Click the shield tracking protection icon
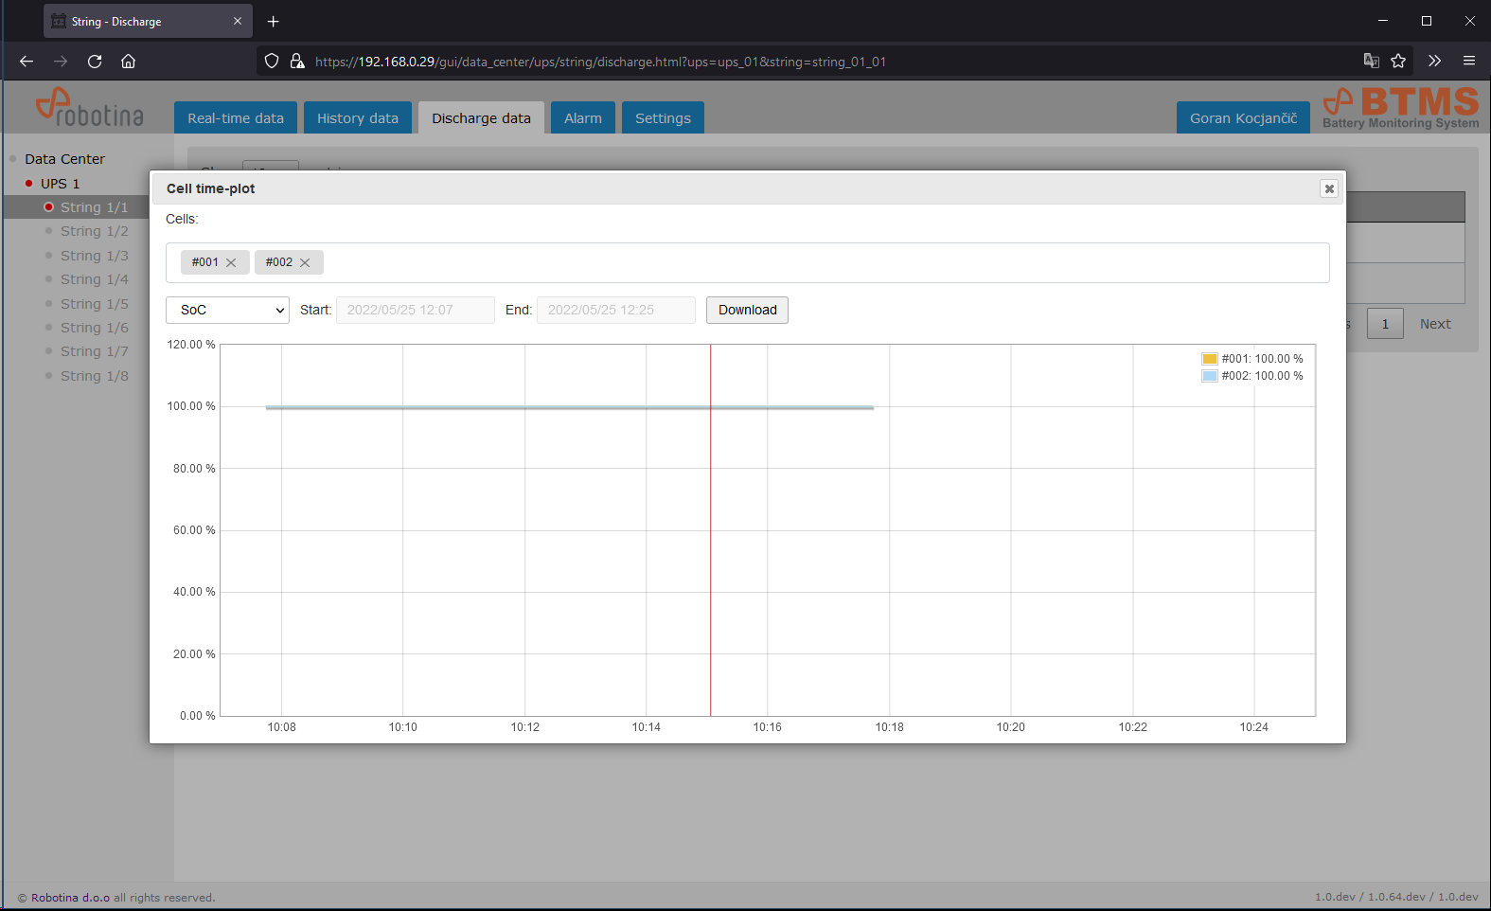This screenshot has height=911, width=1491. click(x=272, y=62)
